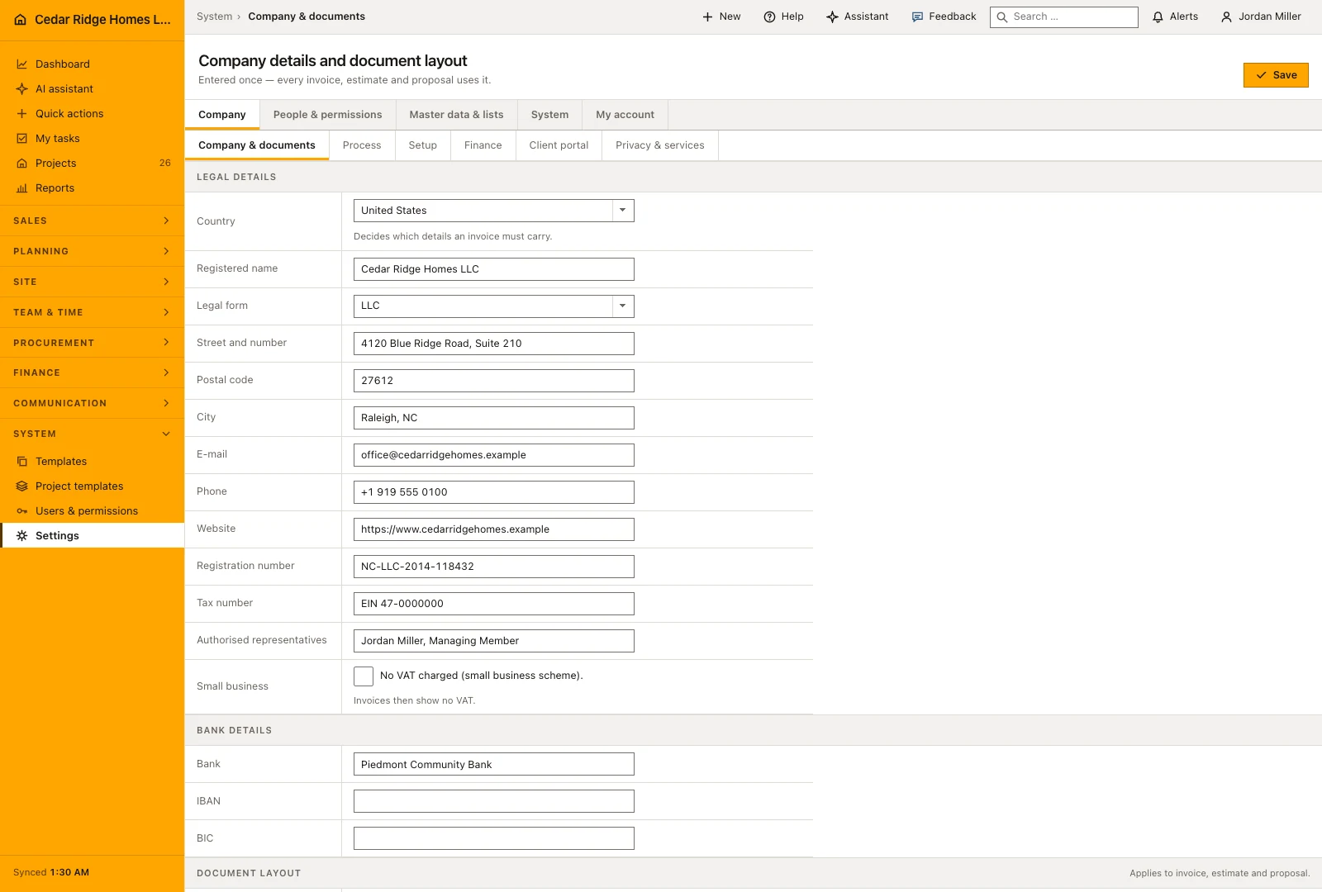Image resolution: width=1322 pixels, height=892 pixels.
Task: Expand the Planning section in sidebar
Action: 92,251
